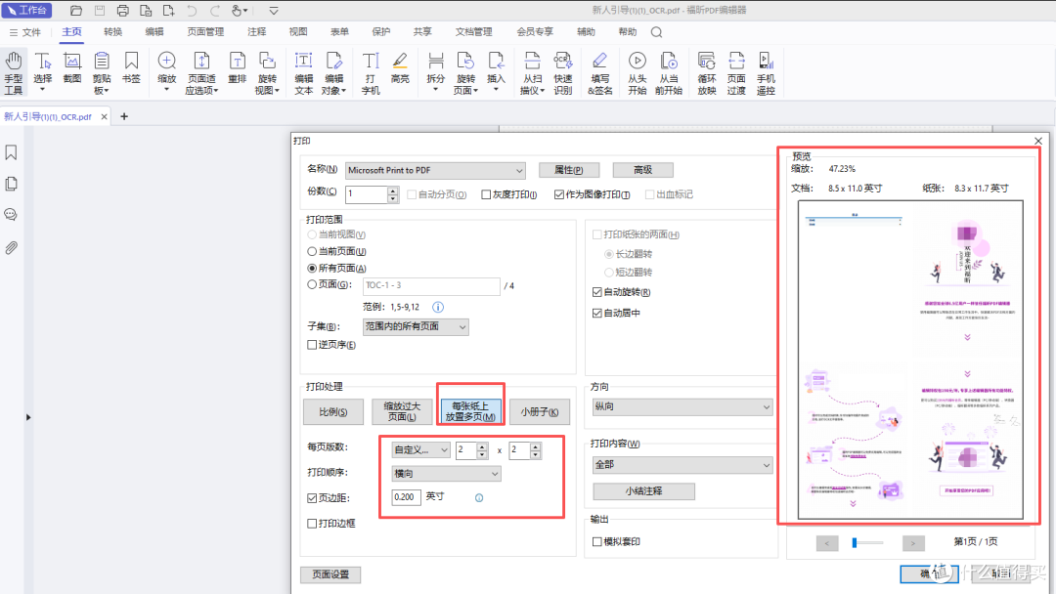The height and width of the screenshot is (594, 1056).
Task: Click the print icon in title bar
Action: point(122,10)
